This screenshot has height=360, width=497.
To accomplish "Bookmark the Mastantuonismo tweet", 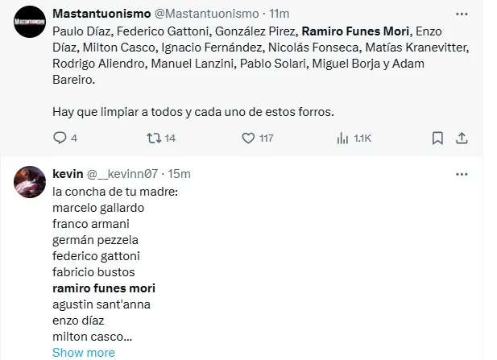I will (x=438, y=139).
